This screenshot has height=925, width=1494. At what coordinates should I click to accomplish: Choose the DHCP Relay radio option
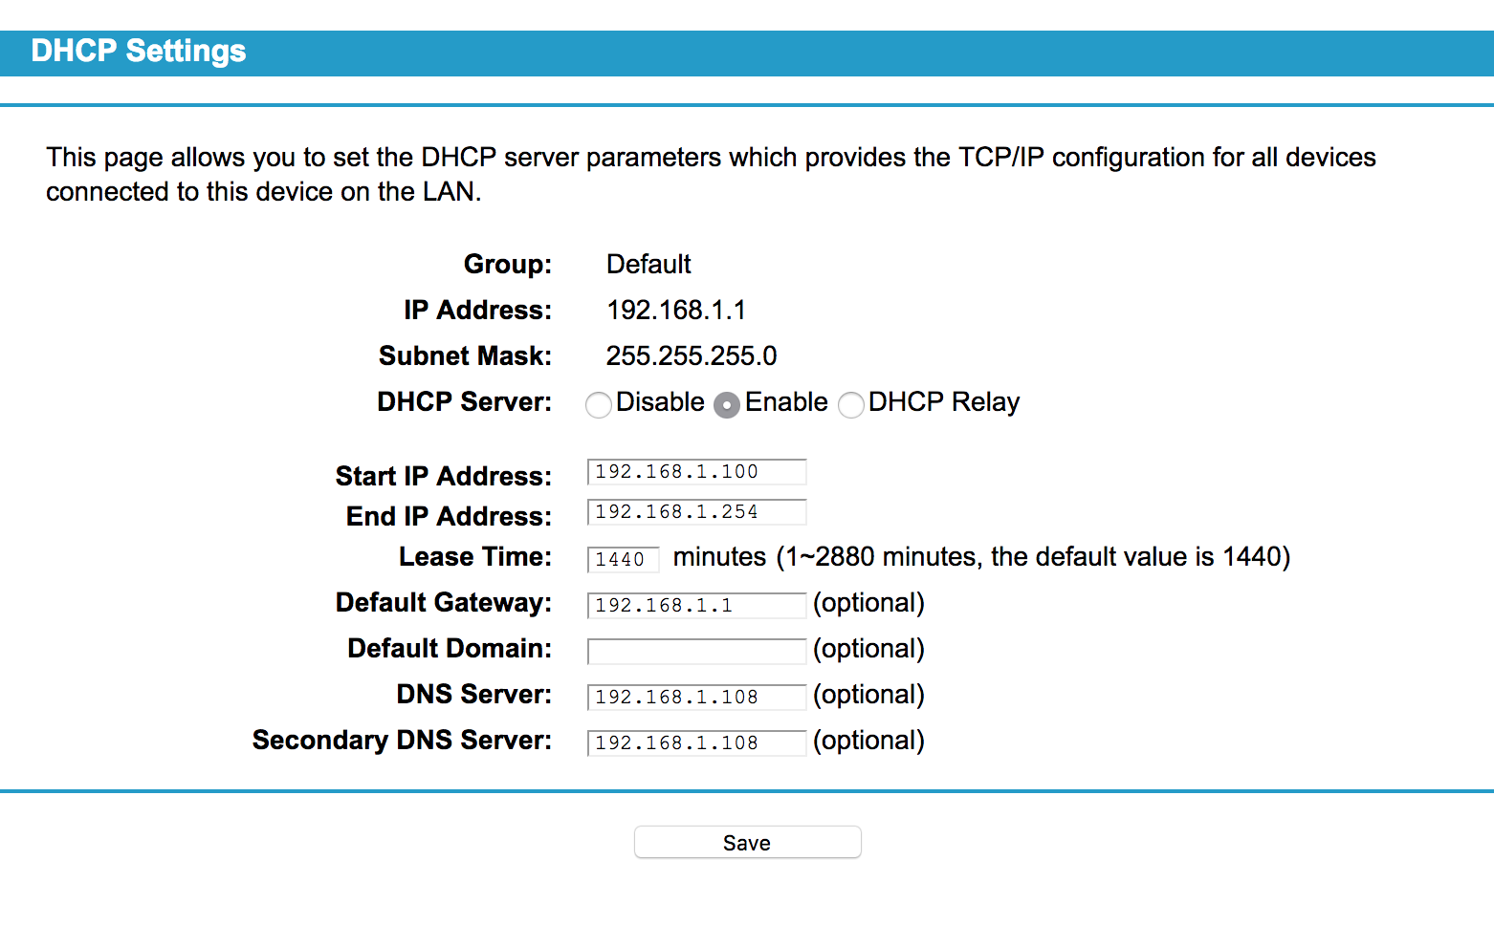click(x=851, y=405)
